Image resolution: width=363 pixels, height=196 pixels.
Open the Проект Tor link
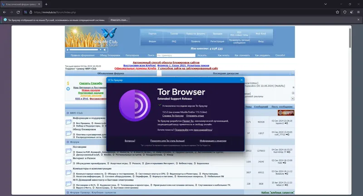click(x=188, y=121)
